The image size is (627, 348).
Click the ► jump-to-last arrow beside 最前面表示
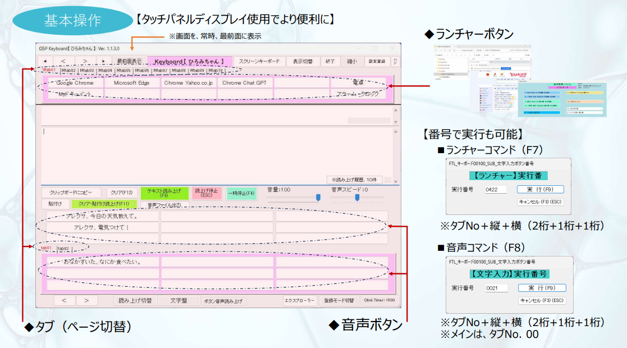click(104, 61)
